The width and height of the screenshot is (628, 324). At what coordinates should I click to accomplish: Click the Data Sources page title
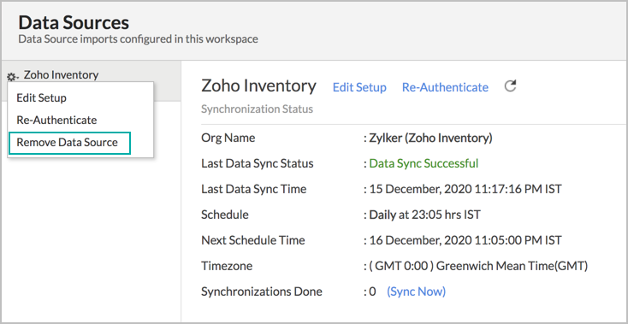pos(74,23)
